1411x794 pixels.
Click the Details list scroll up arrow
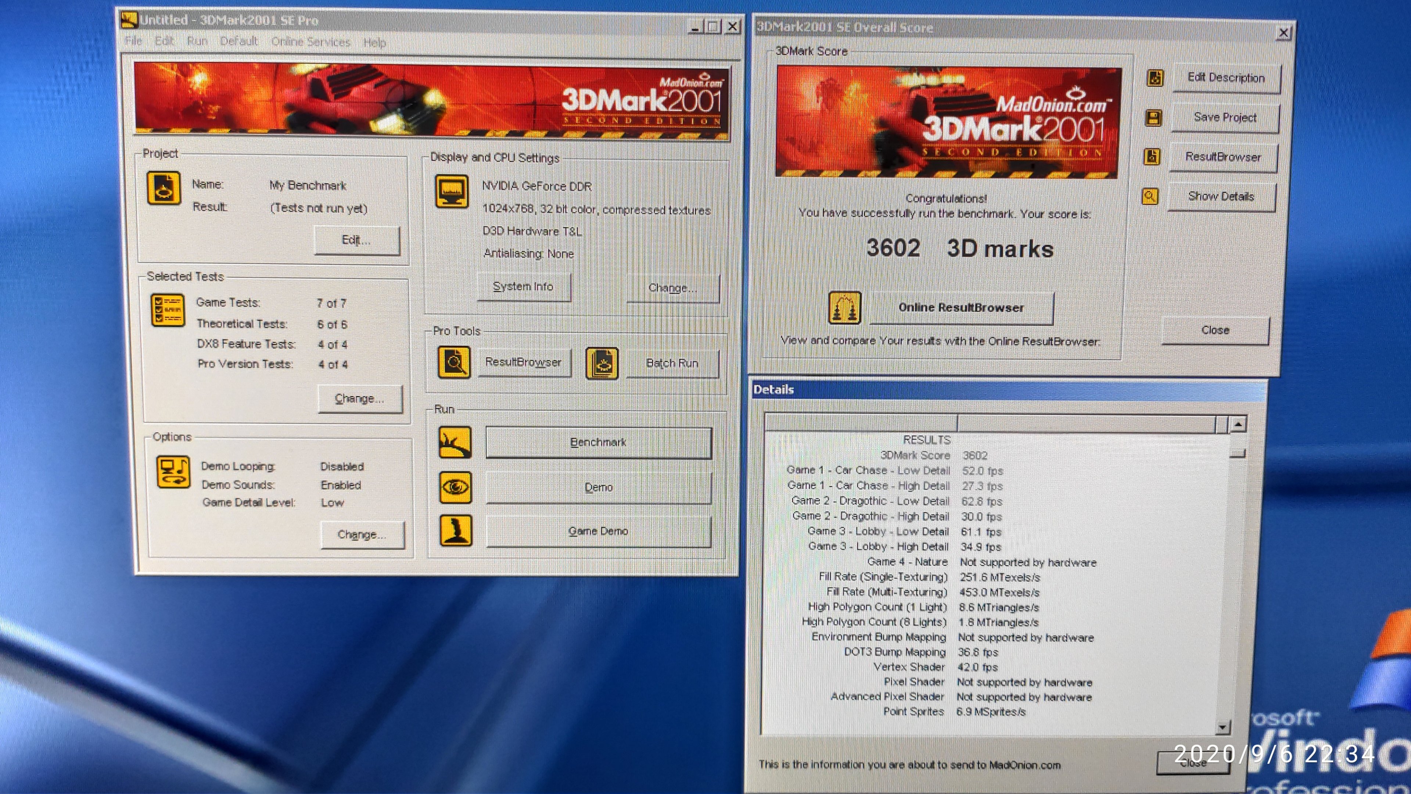point(1238,424)
